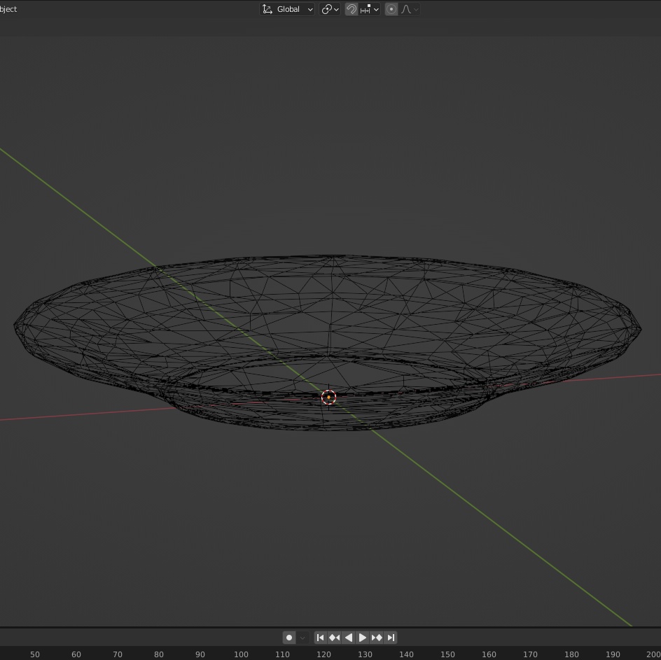Play the animation forward
Image resolution: width=661 pixels, height=660 pixels.
pyautogui.click(x=362, y=638)
